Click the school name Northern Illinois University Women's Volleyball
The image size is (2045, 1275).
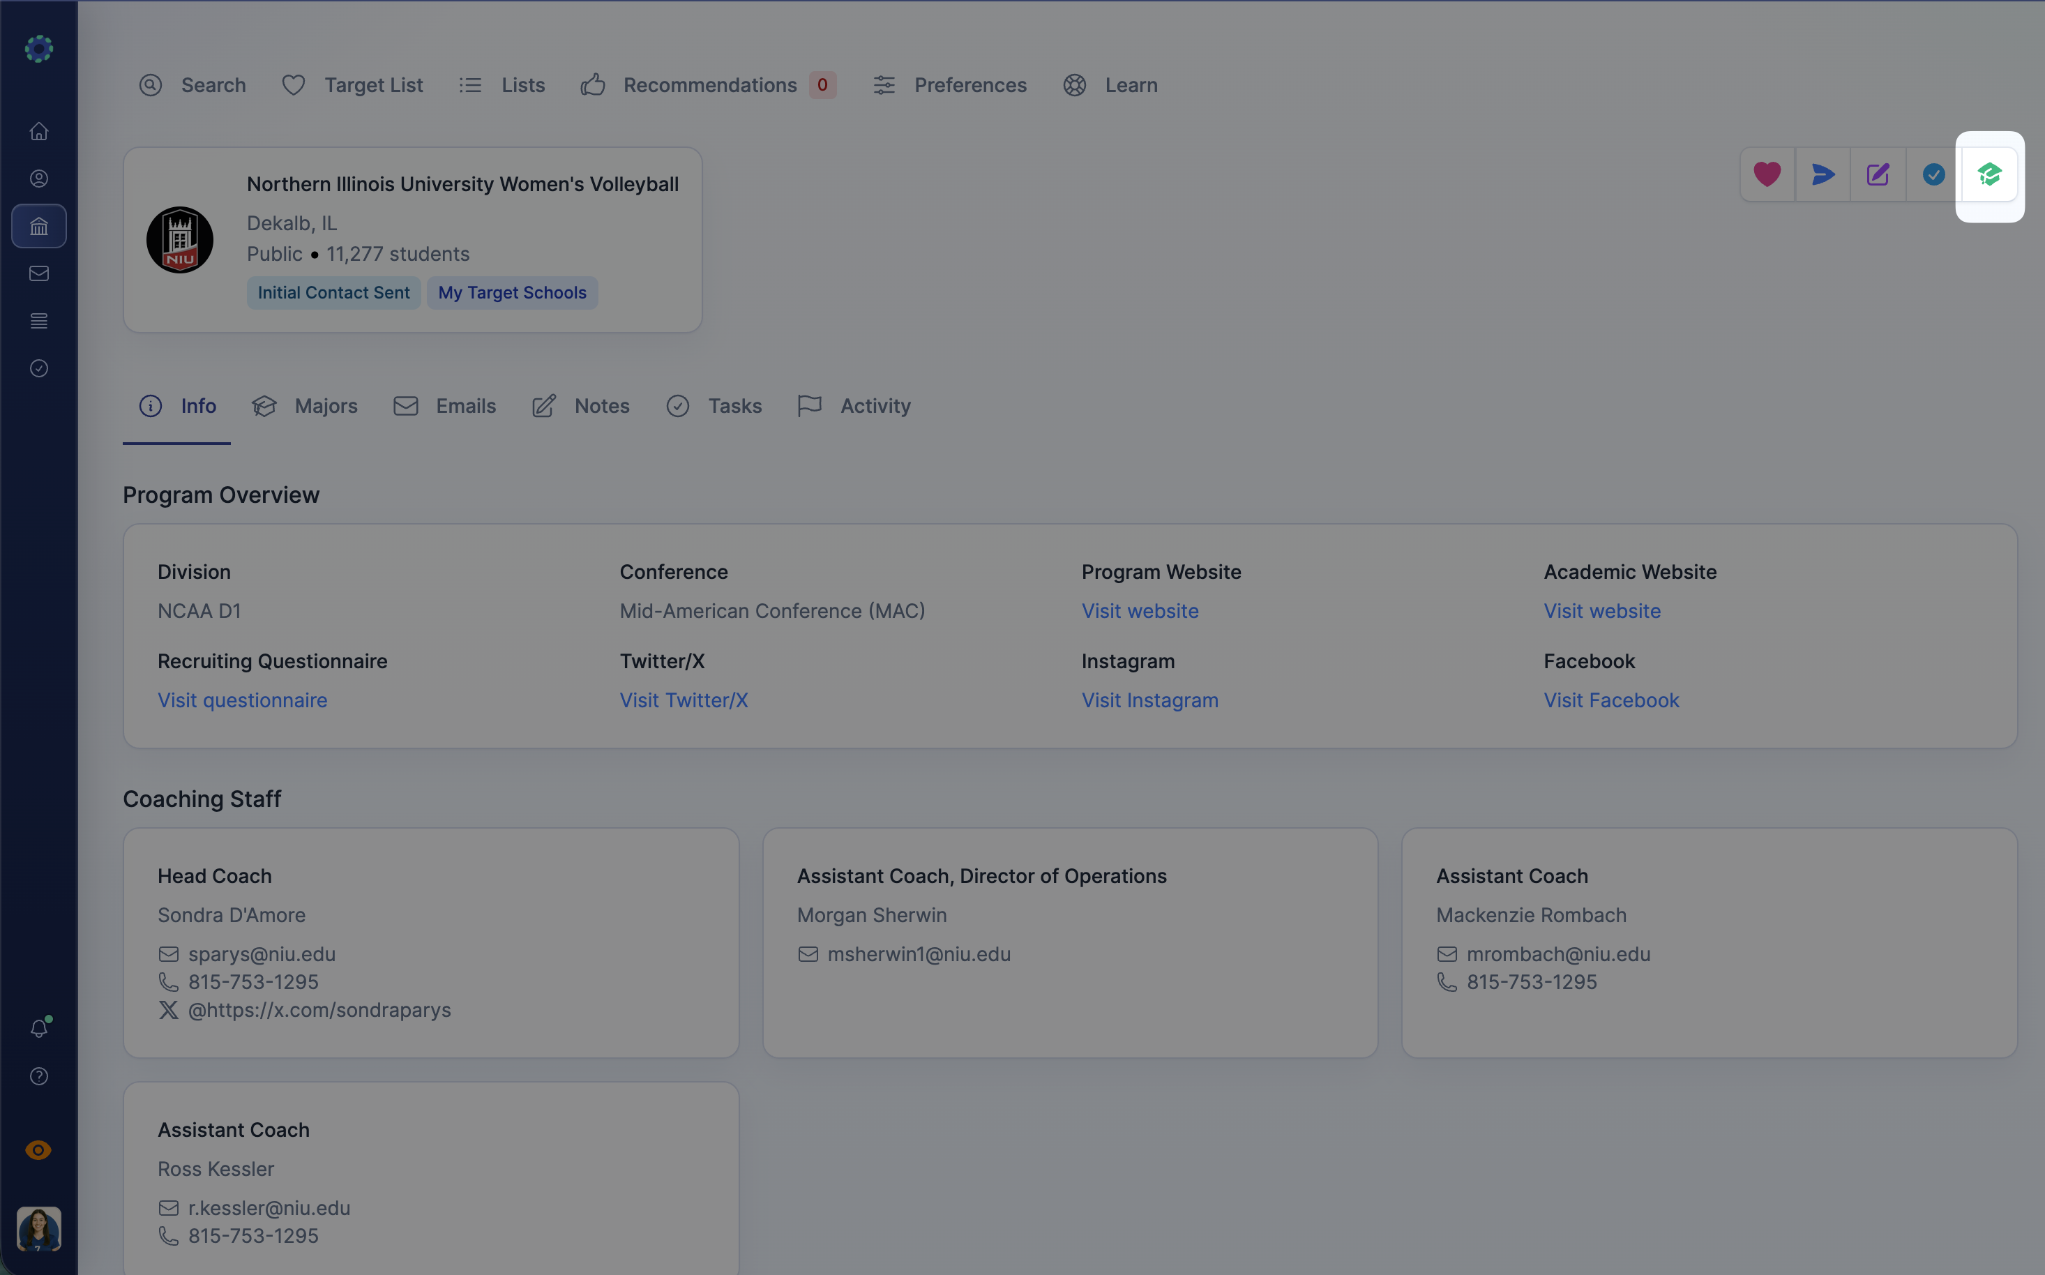(x=463, y=184)
